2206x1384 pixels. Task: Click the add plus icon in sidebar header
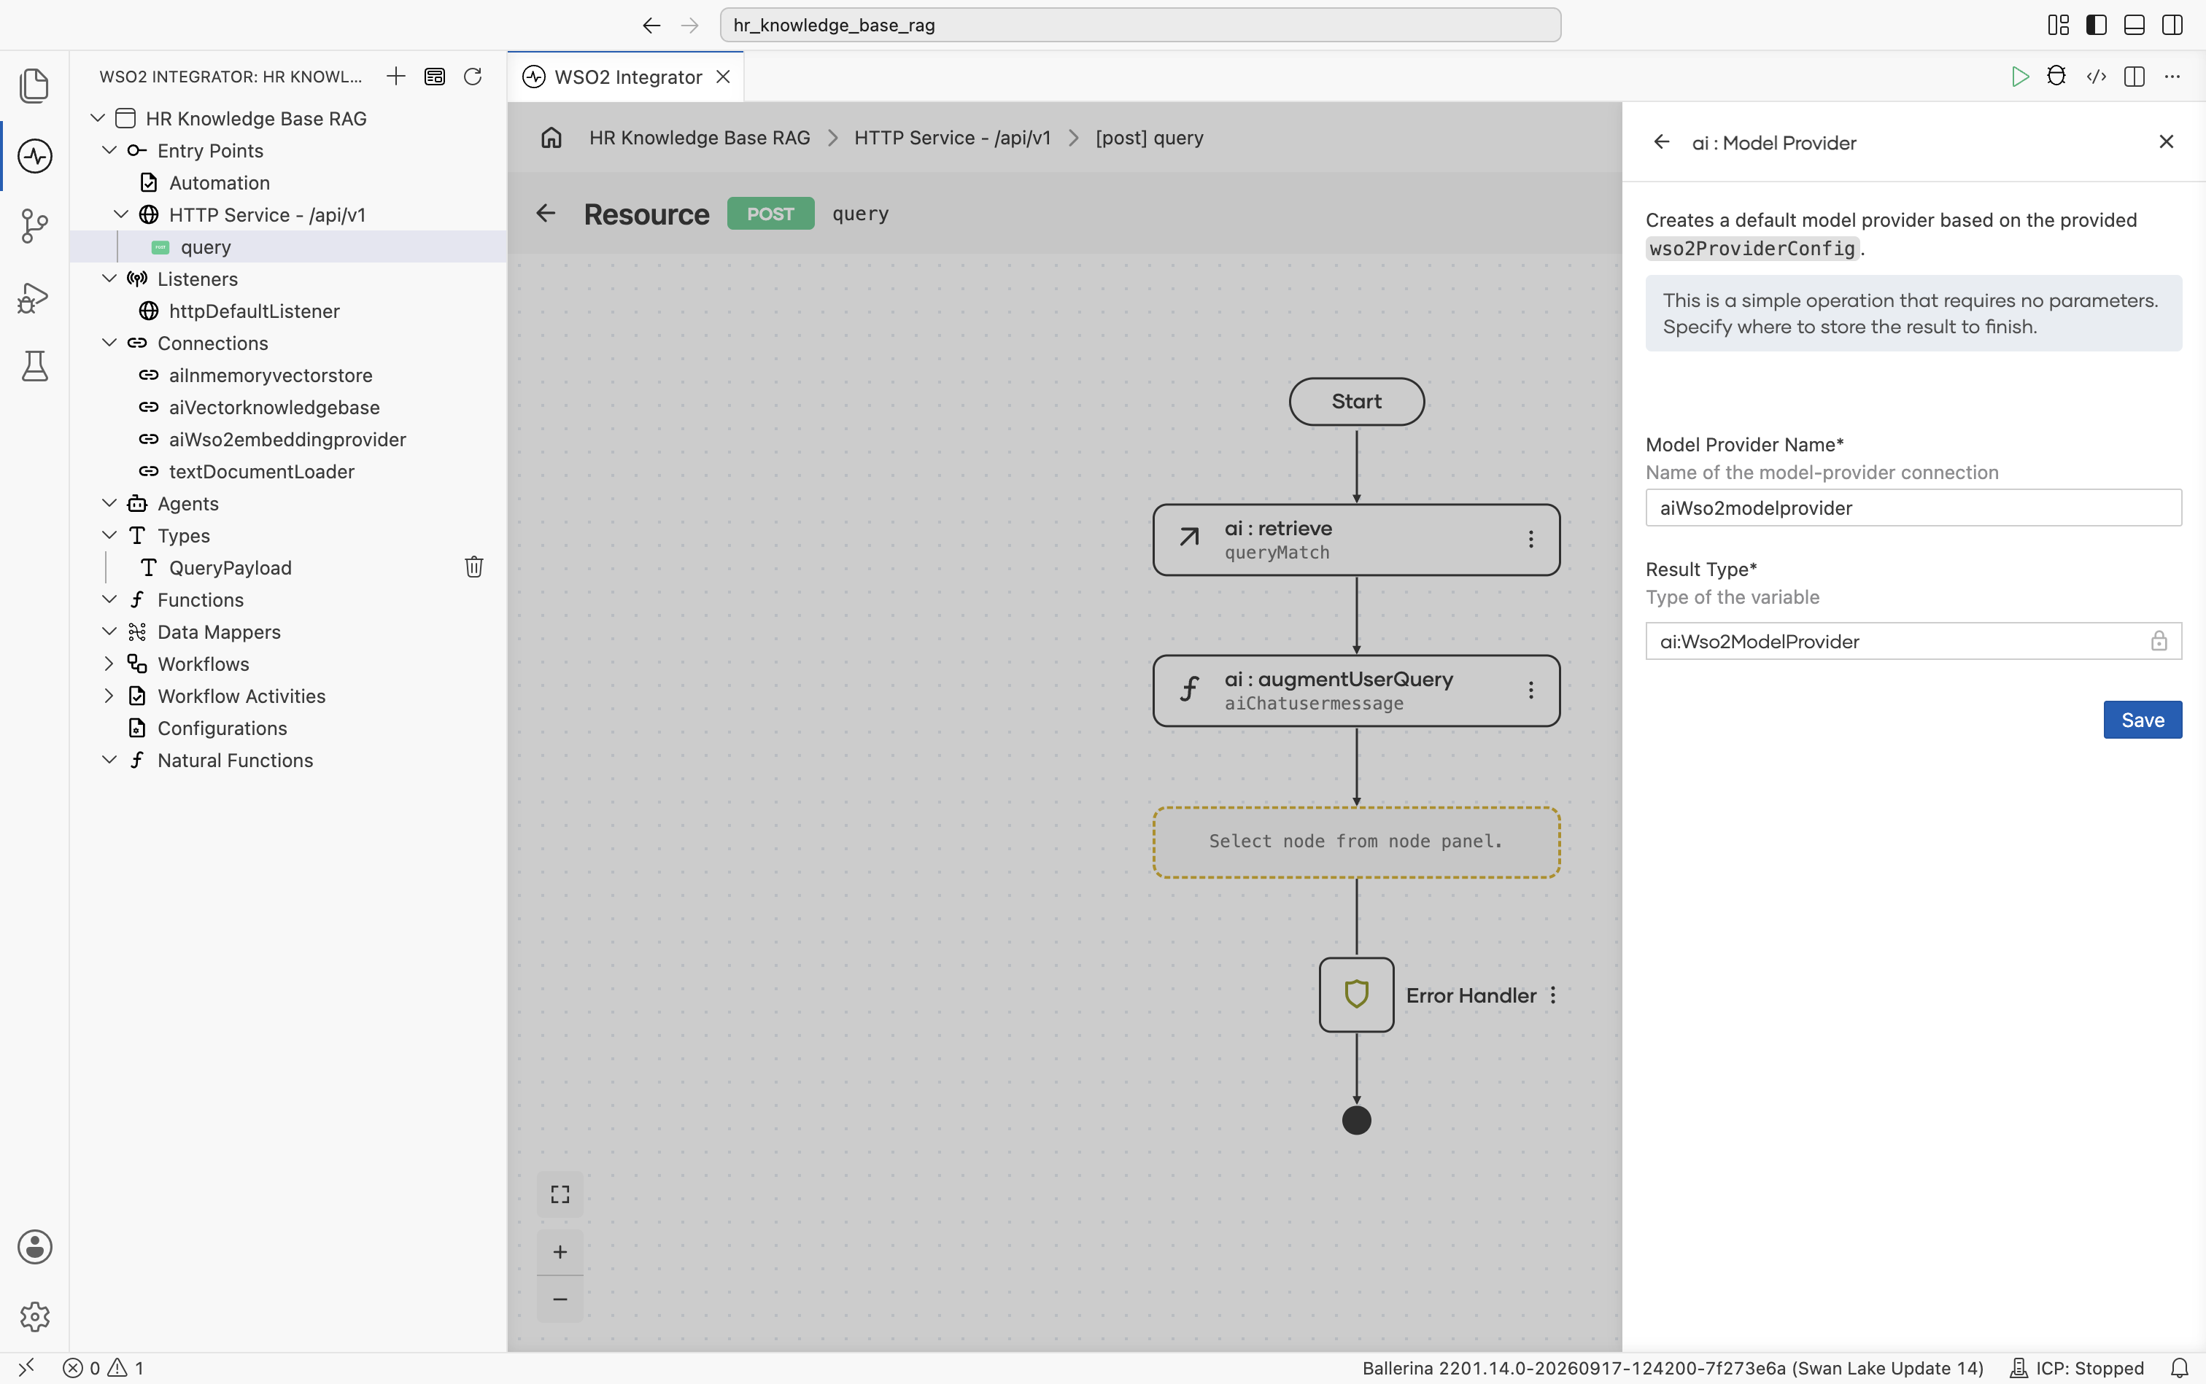[x=395, y=76]
